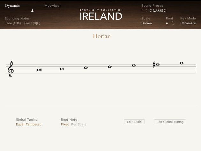Increase root note with up arrow
Screen dimensions: 201x151
point(173,22)
